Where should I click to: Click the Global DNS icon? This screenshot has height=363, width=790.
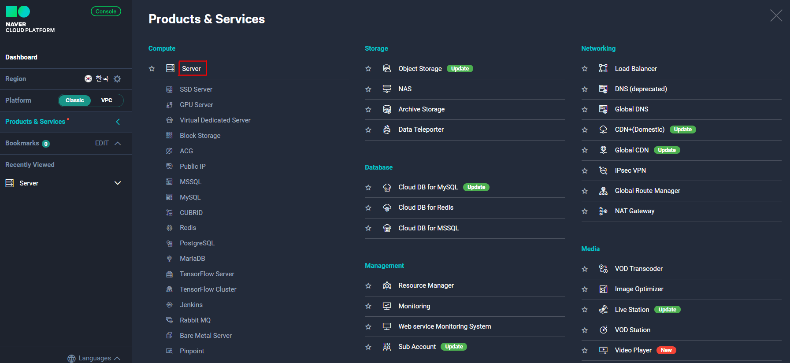coord(603,109)
